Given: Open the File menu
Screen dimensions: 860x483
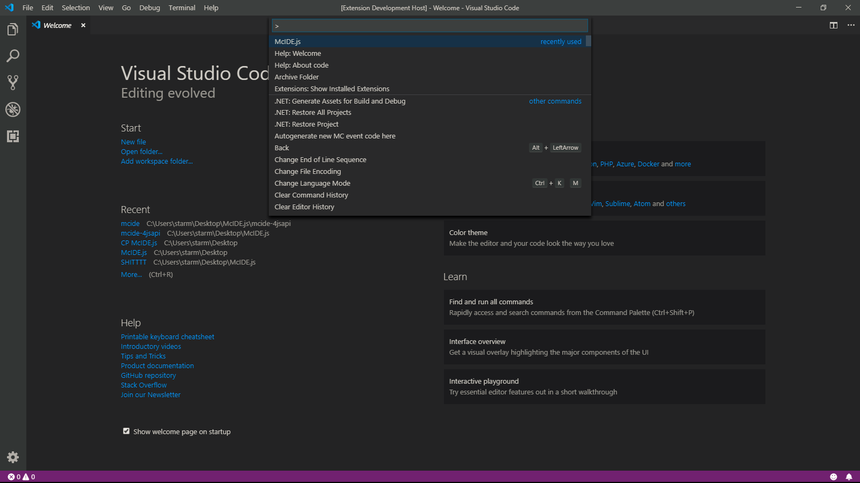Looking at the screenshot, I should pos(28,8).
